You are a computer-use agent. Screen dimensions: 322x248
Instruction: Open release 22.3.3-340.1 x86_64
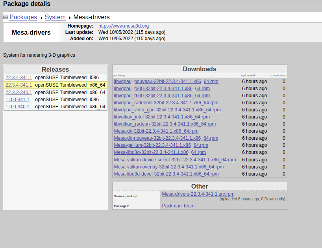click(19, 93)
